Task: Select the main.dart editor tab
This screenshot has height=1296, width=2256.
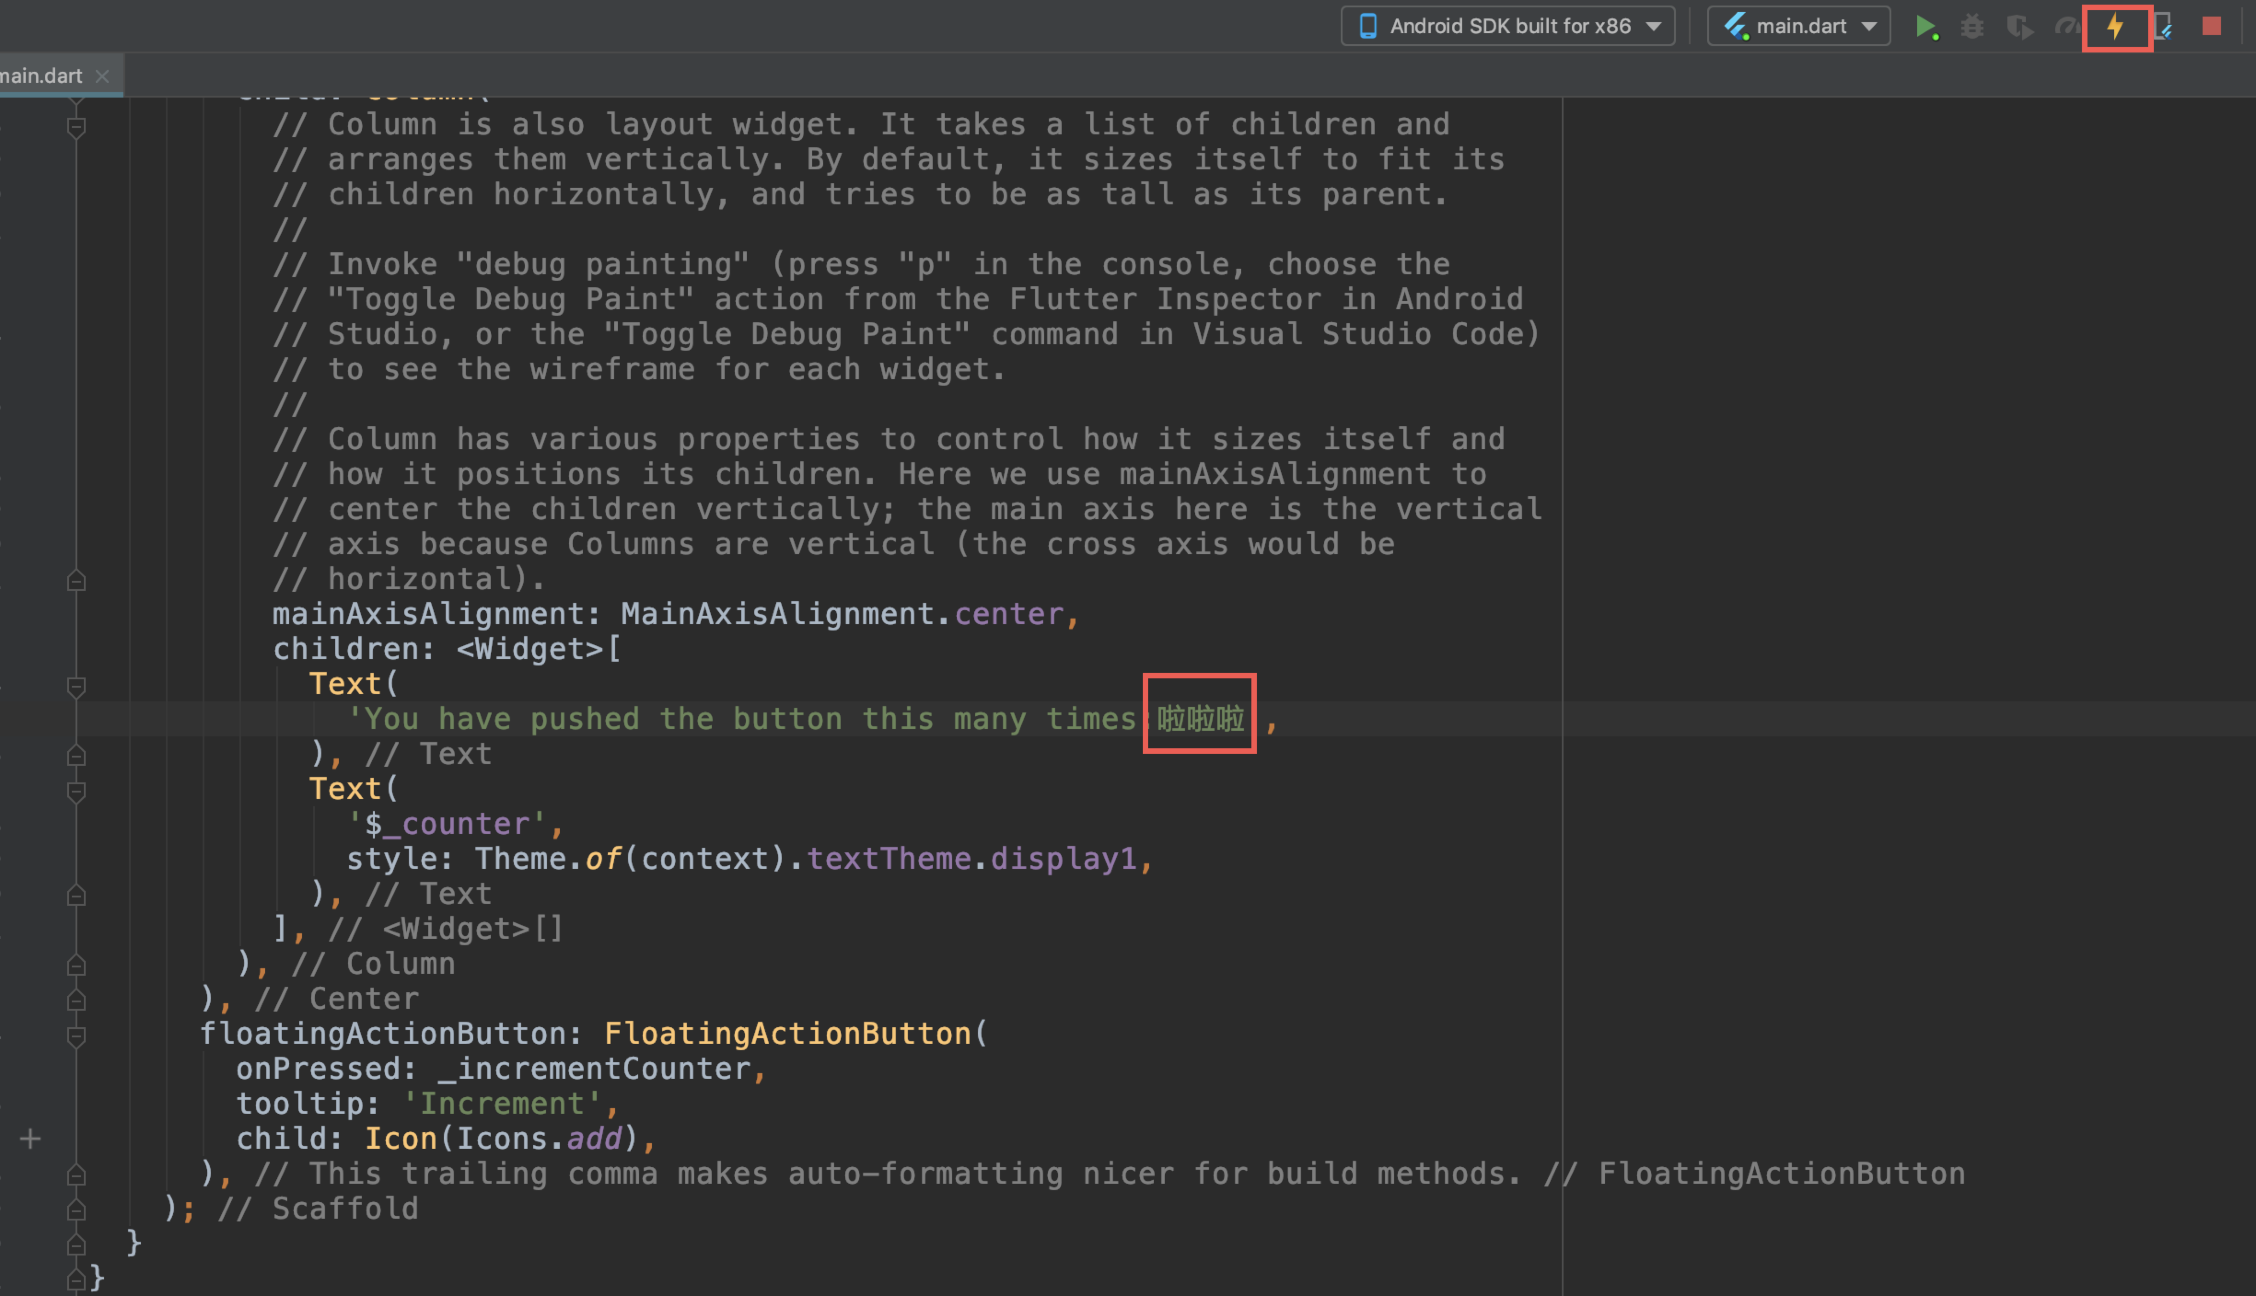Action: [x=41, y=75]
